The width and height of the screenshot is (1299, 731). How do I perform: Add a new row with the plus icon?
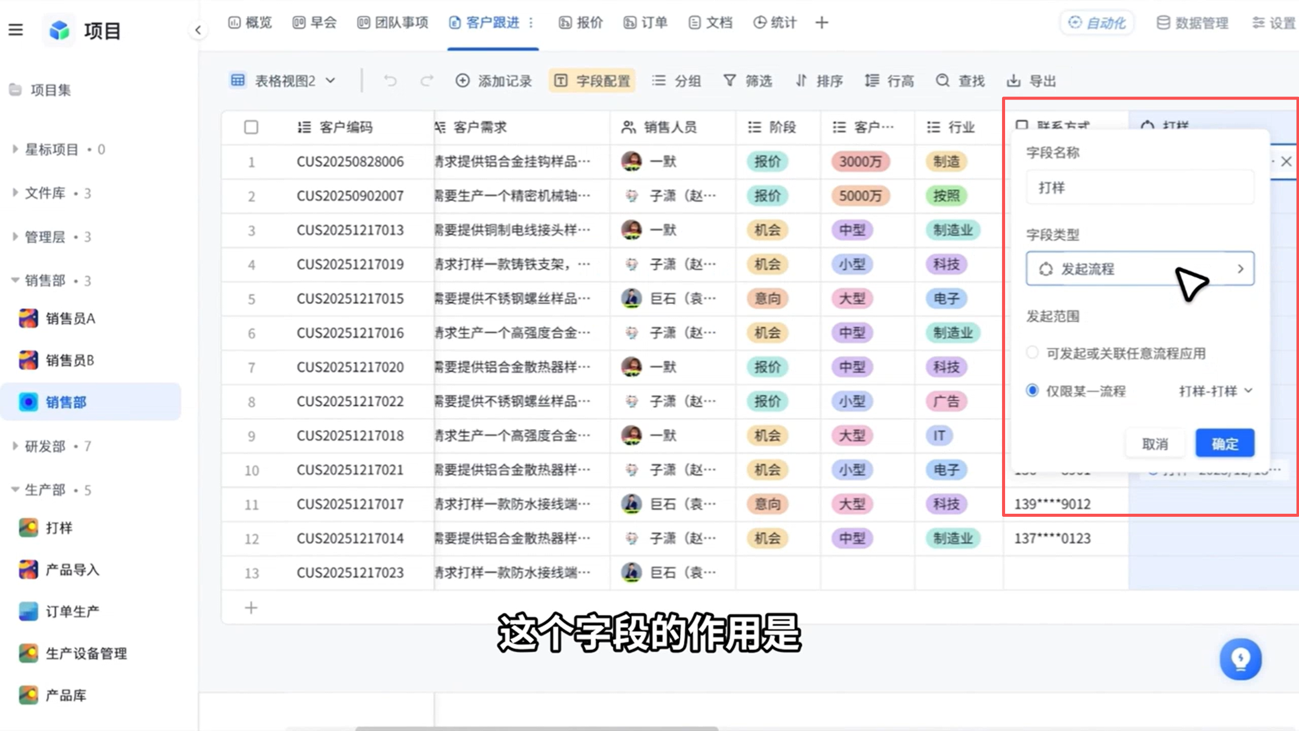pyautogui.click(x=251, y=608)
